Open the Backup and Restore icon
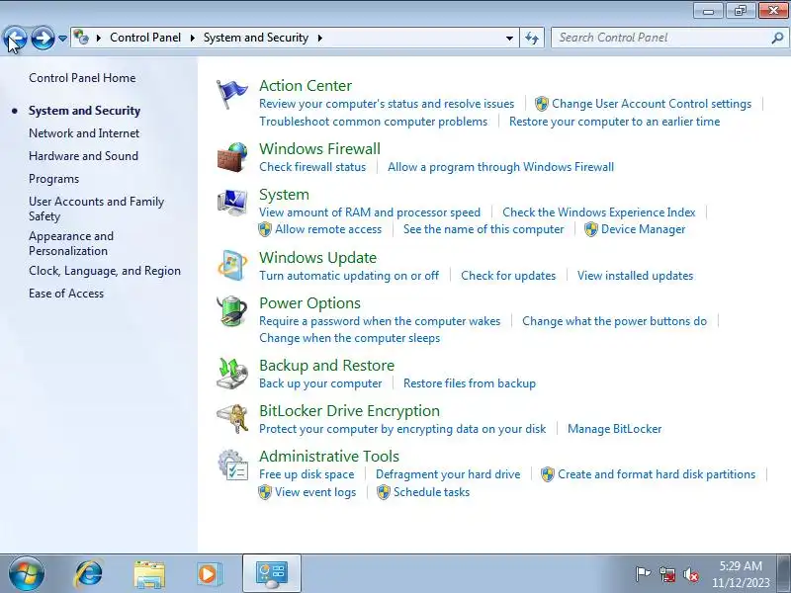The height and width of the screenshot is (593, 791). 232,374
